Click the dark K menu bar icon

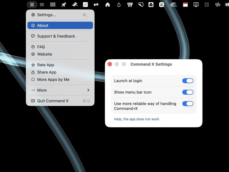point(207,5)
